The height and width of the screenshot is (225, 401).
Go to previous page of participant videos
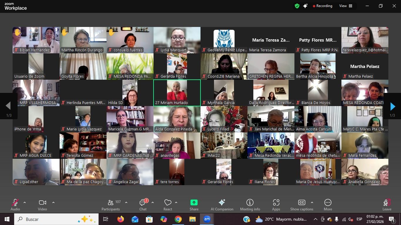(x=9, y=106)
